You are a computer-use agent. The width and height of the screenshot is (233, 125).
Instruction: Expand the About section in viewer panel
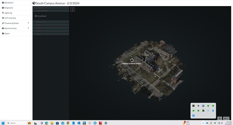(x=51, y=34)
